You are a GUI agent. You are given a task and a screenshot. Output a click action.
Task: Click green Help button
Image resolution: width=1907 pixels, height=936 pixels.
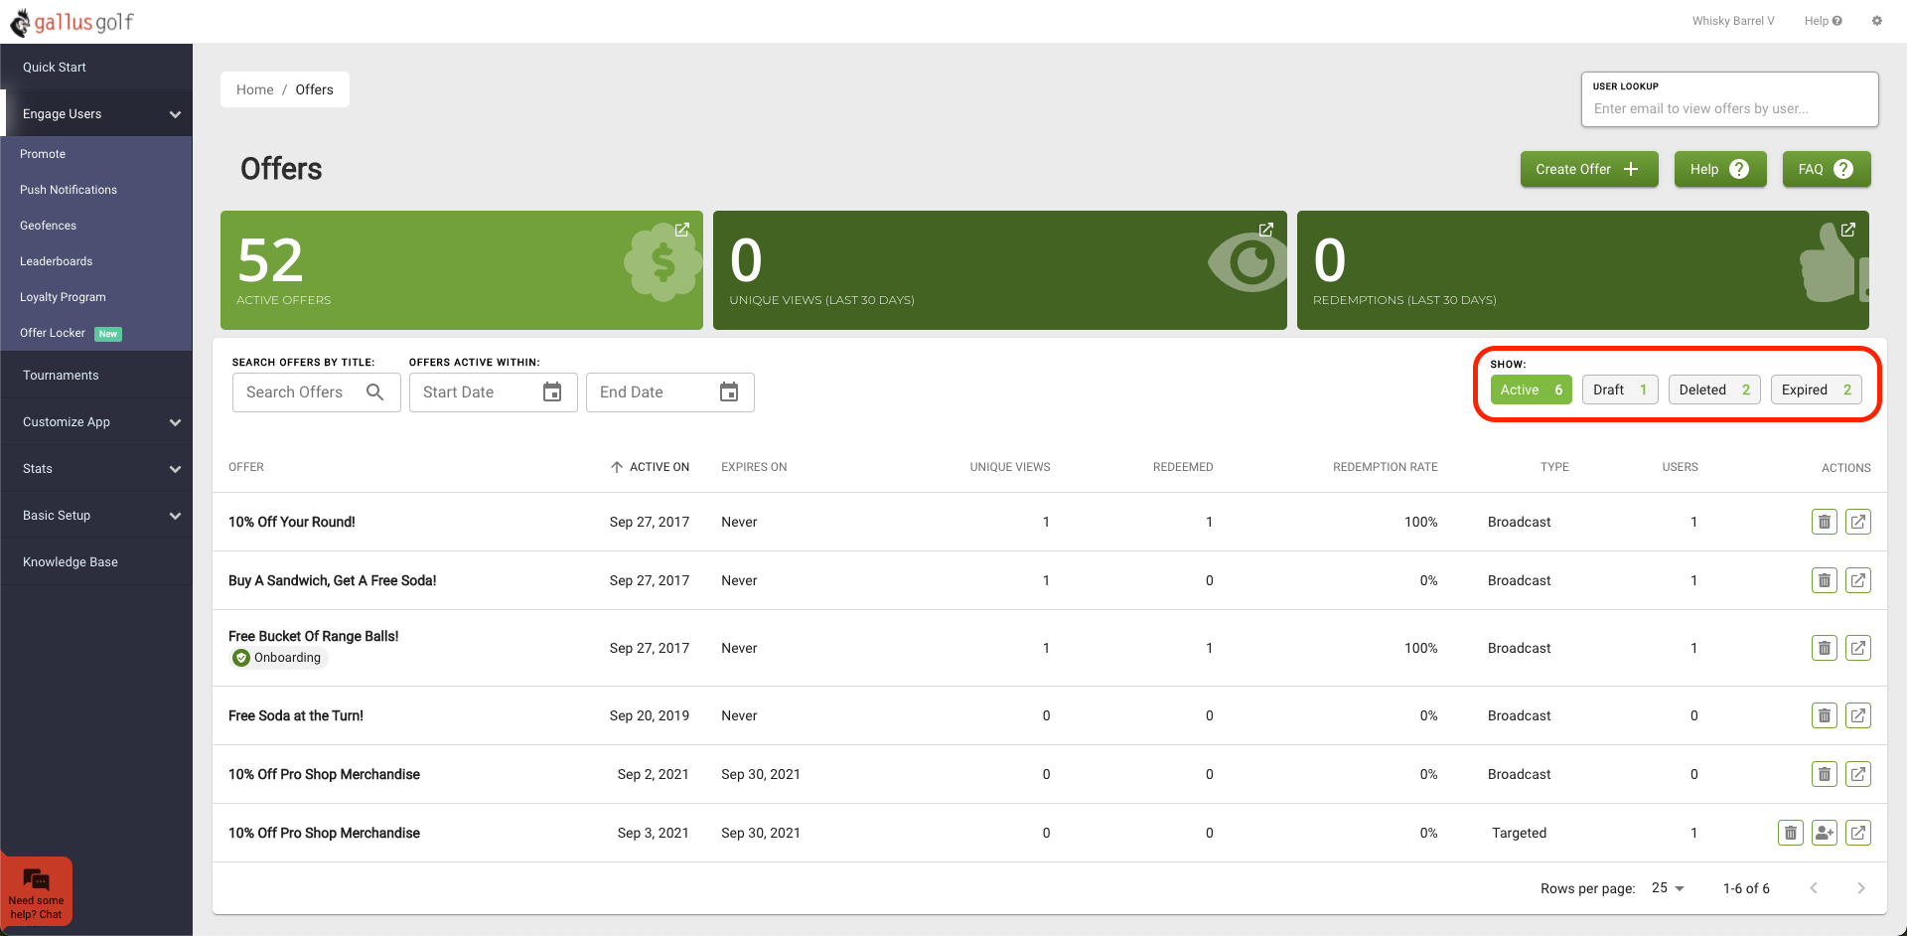(x=1720, y=169)
